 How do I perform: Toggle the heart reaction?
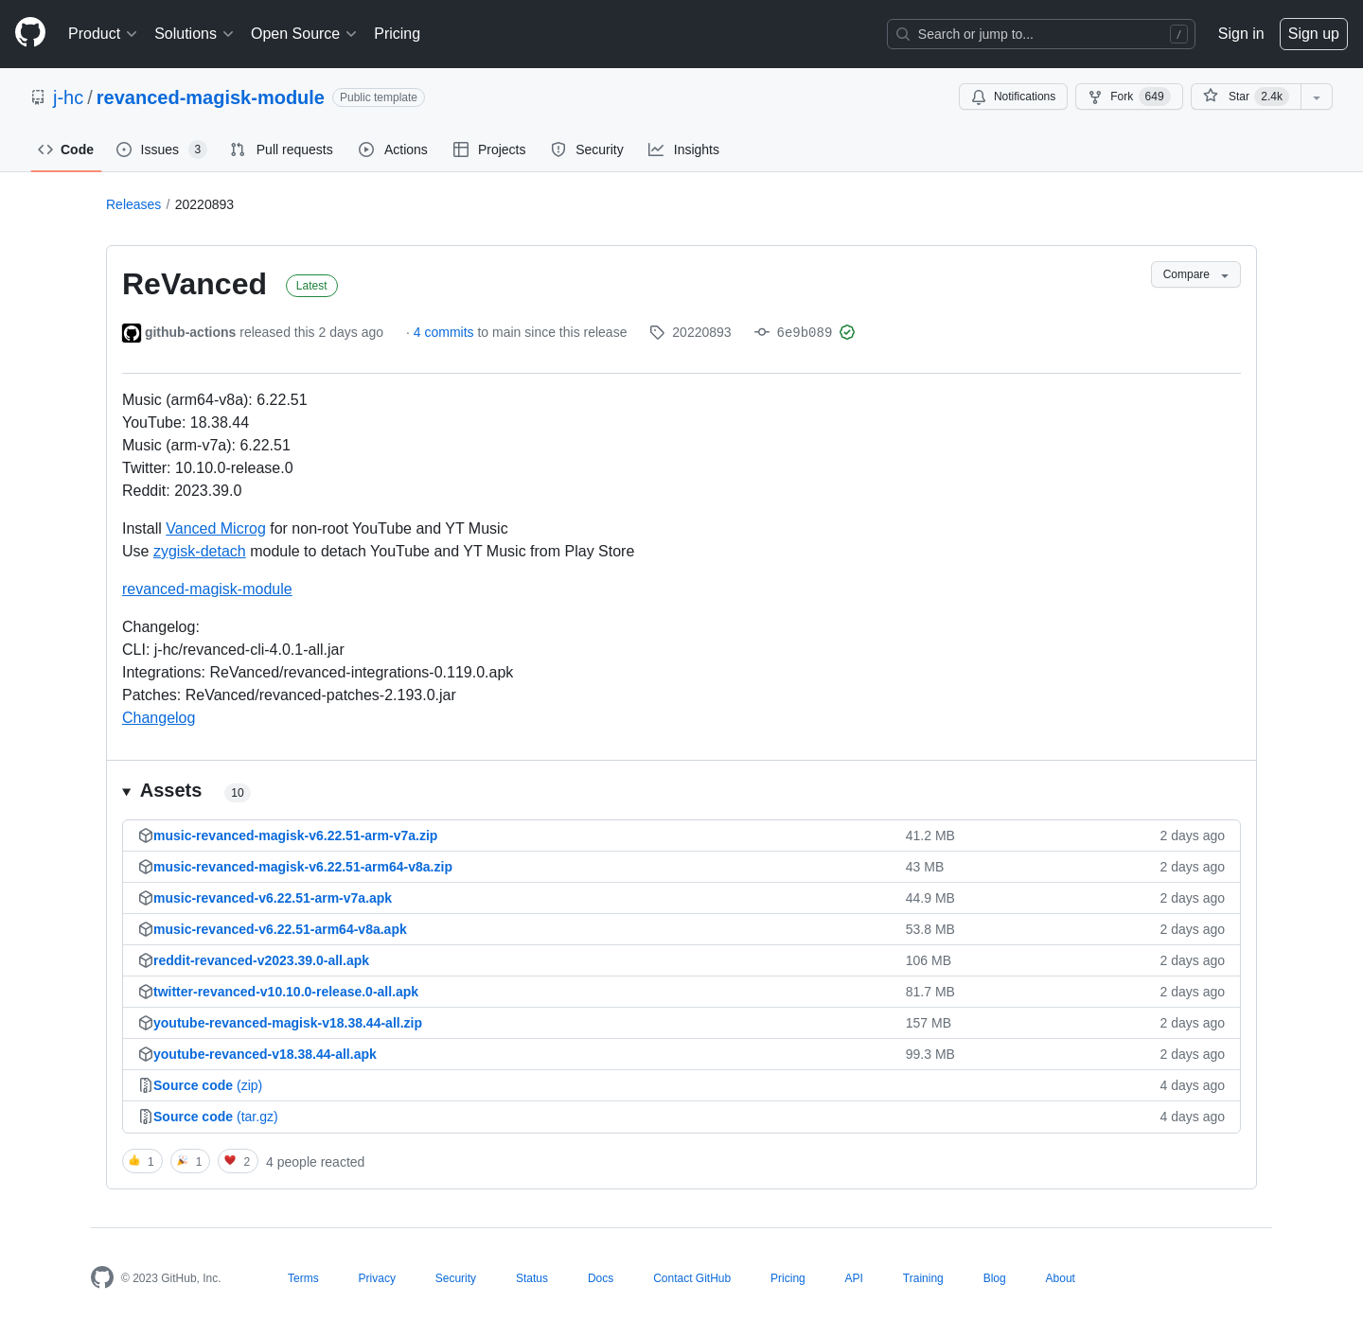point(238,1161)
